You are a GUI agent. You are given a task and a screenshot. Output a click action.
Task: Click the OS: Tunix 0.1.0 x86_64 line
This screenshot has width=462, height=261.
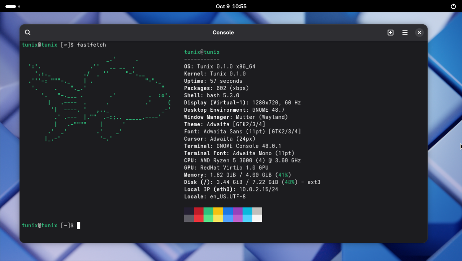click(x=220, y=67)
